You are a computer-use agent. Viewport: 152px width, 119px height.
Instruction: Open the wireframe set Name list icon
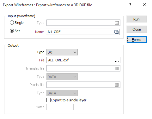pos(116,32)
